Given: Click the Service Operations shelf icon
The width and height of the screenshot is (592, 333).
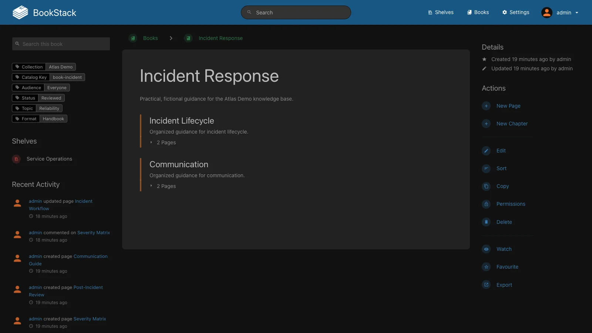Looking at the screenshot, I should click(16, 159).
